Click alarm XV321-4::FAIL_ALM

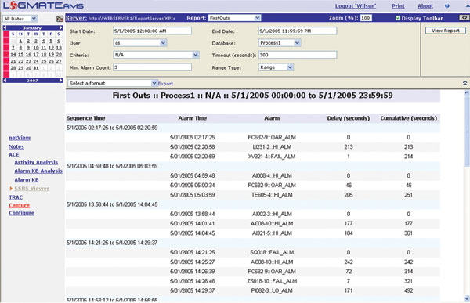click(272, 157)
